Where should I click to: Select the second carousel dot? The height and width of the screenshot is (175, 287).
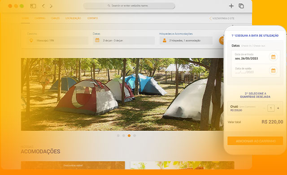[x=124, y=136]
